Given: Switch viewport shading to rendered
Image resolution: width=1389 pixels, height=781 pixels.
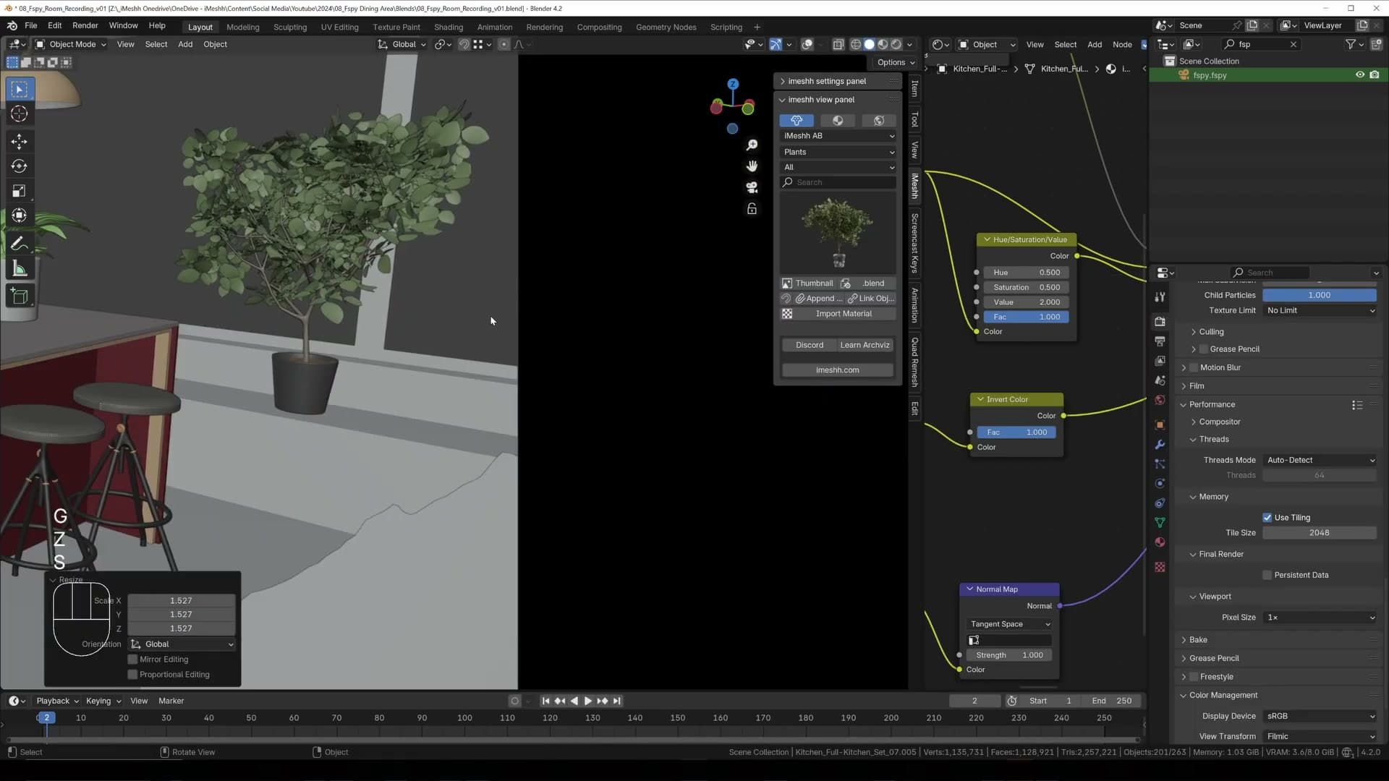Looking at the screenshot, I should coord(896,45).
